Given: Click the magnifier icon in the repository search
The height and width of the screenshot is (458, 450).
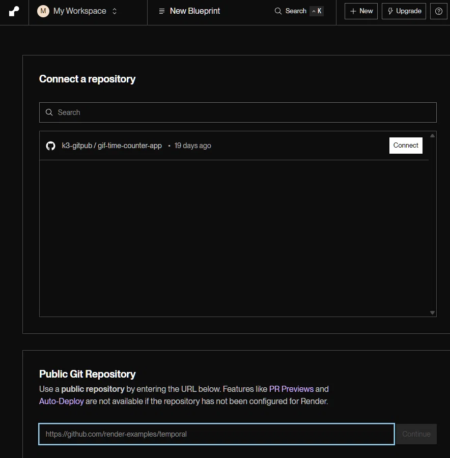Looking at the screenshot, I should click(49, 112).
